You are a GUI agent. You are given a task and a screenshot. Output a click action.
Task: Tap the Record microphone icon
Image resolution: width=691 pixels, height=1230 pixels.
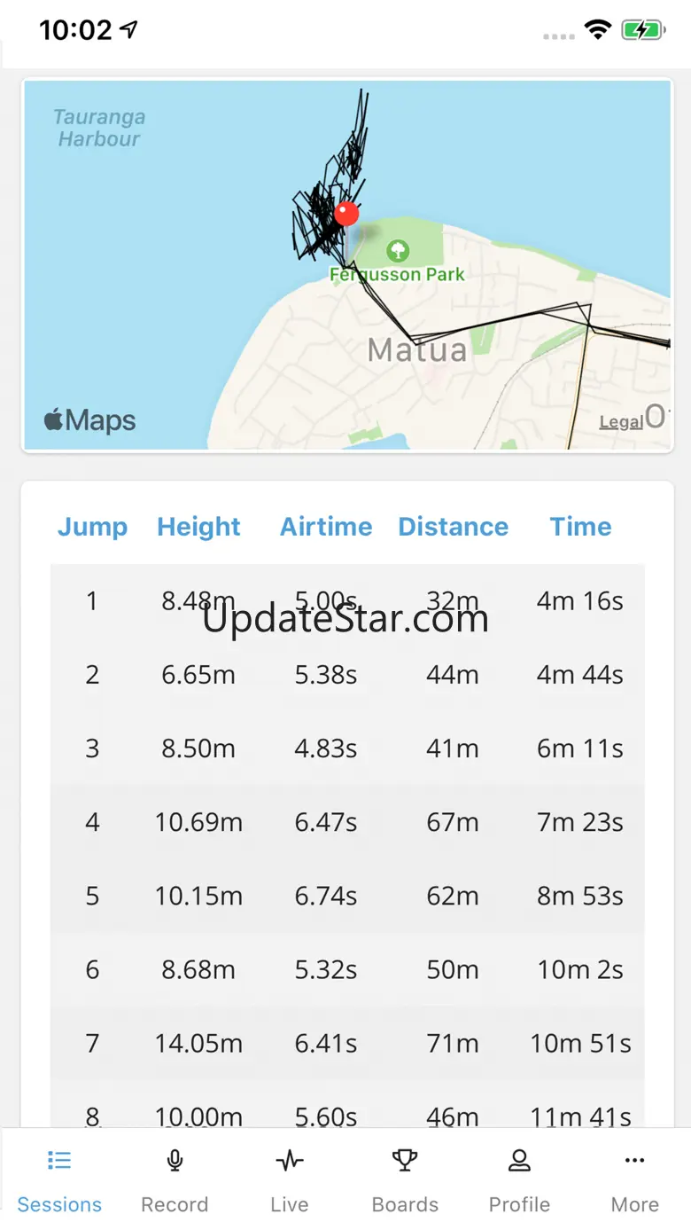175,1160
